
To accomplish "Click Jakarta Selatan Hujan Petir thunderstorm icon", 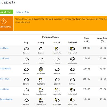I will [x=41, y=69].
